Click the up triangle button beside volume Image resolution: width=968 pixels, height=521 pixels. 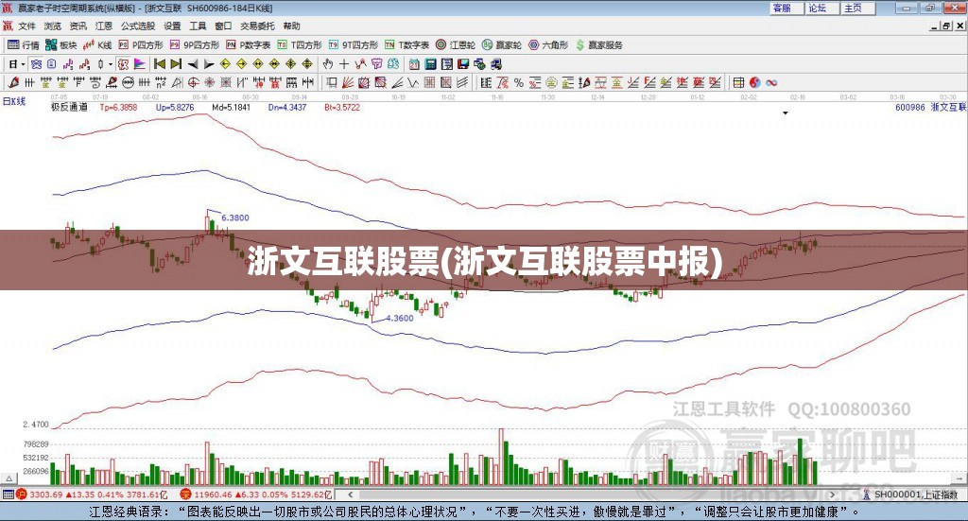pos(9,478)
